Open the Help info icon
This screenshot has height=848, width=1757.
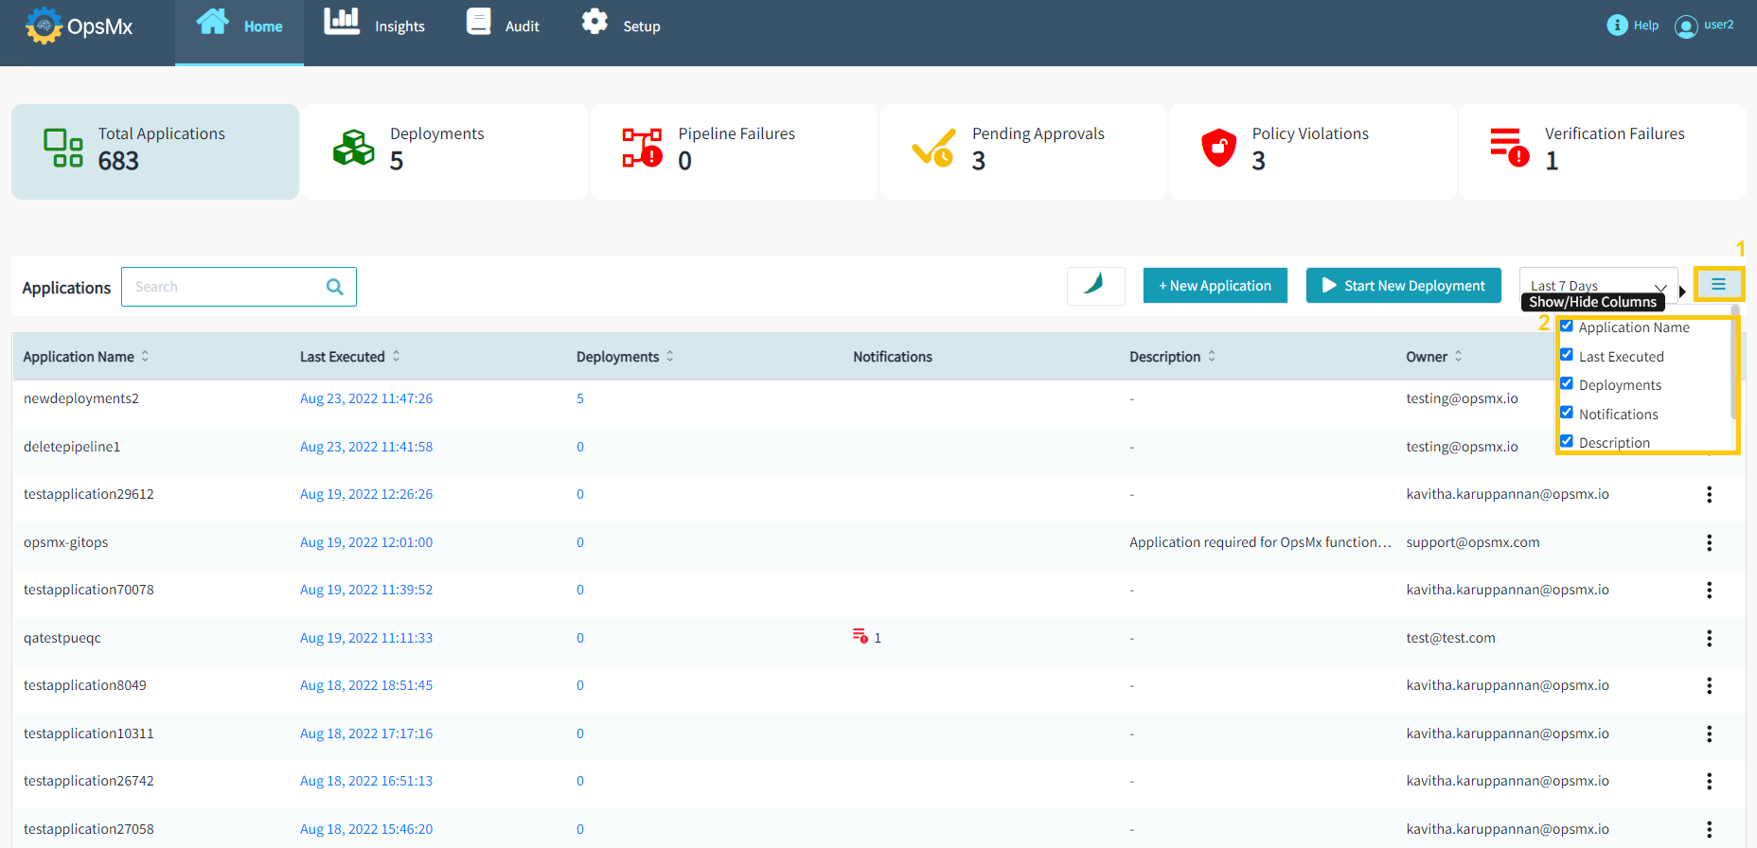pyautogui.click(x=1617, y=26)
